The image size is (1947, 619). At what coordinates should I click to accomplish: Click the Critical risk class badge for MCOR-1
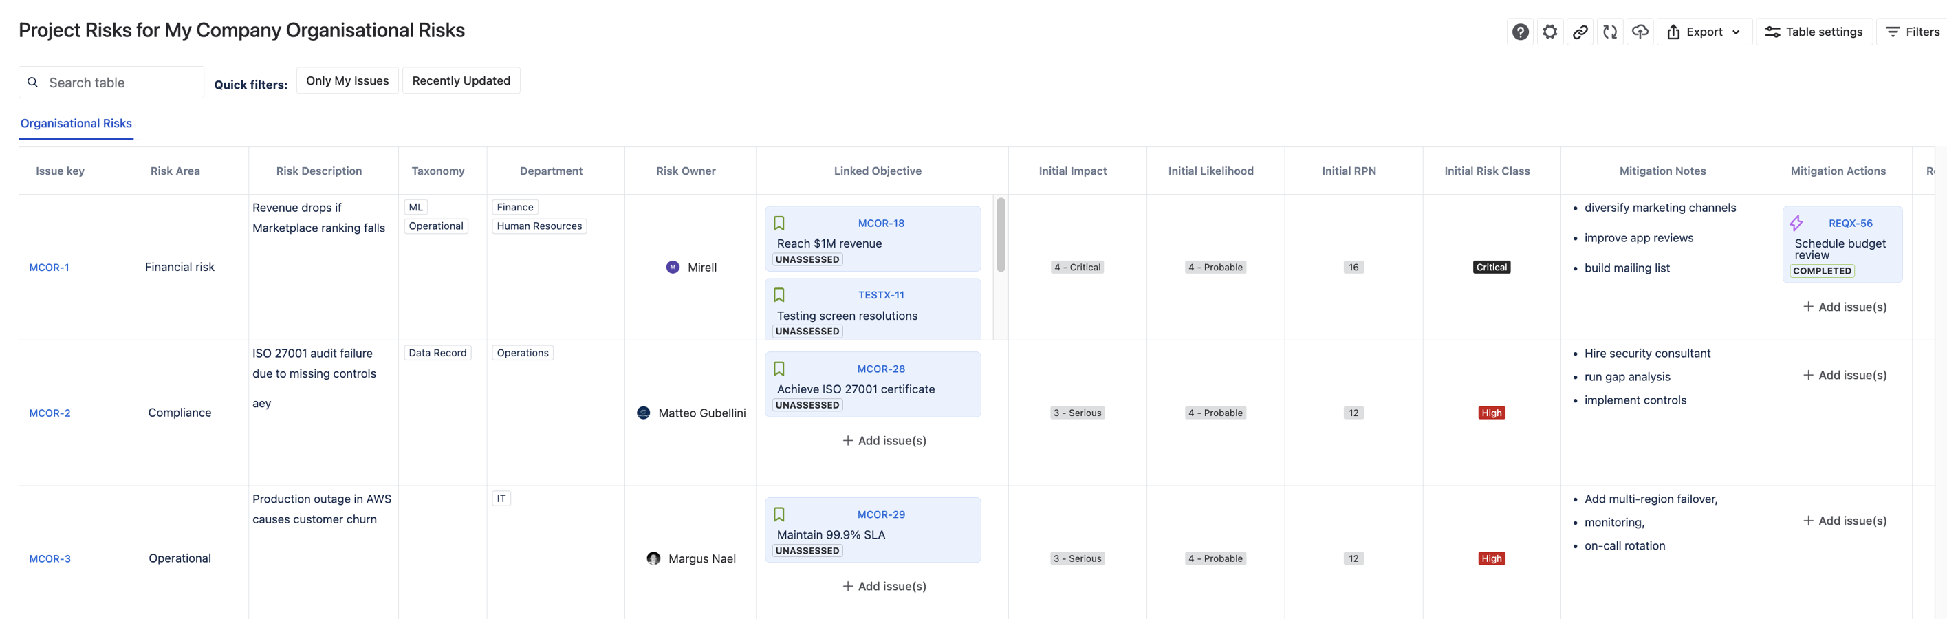(x=1491, y=268)
